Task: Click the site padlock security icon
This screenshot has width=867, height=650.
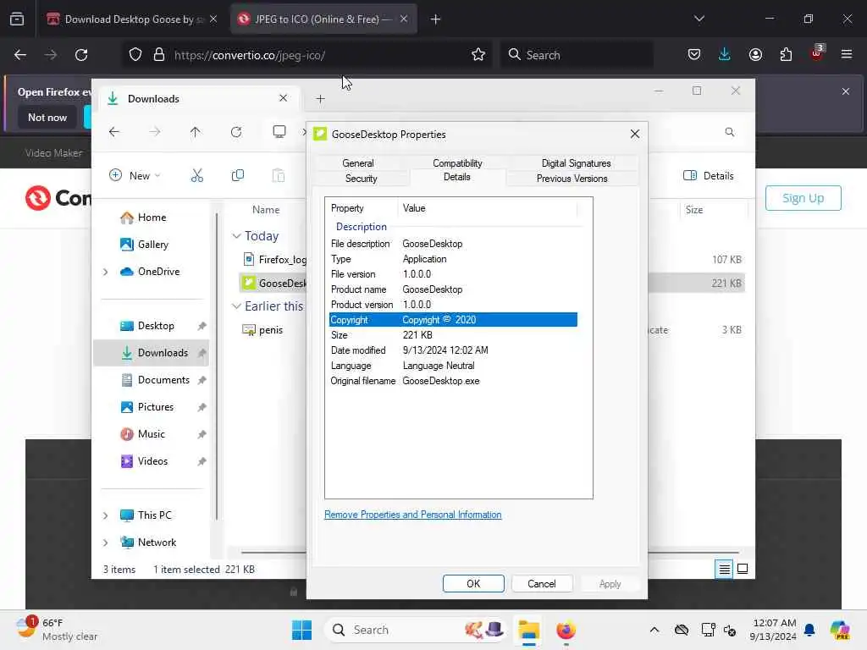Action: tap(159, 55)
